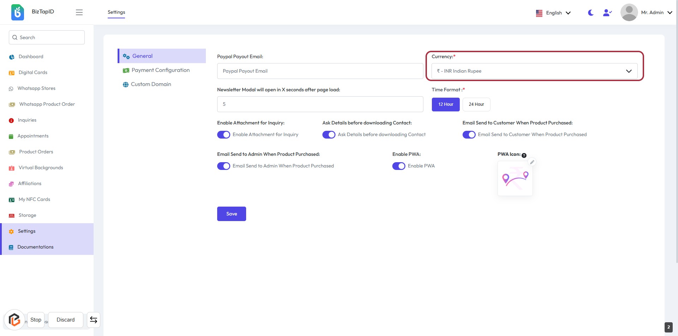The width and height of the screenshot is (678, 336).
Task: Go to Digital Cards in sidebar
Action: click(33, 73)
